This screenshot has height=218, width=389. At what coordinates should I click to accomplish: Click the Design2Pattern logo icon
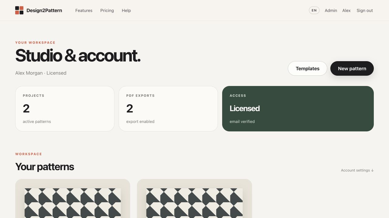click(19, 10)
